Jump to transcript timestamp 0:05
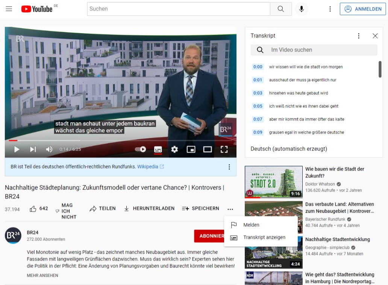Screen dimensions: 388x285 click(x=258, y=106)
